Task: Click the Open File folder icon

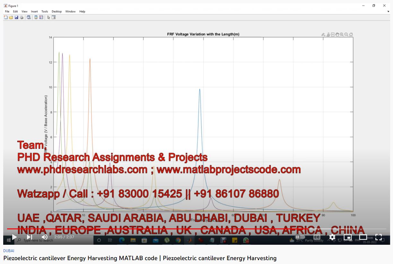Action: [11, 17]
